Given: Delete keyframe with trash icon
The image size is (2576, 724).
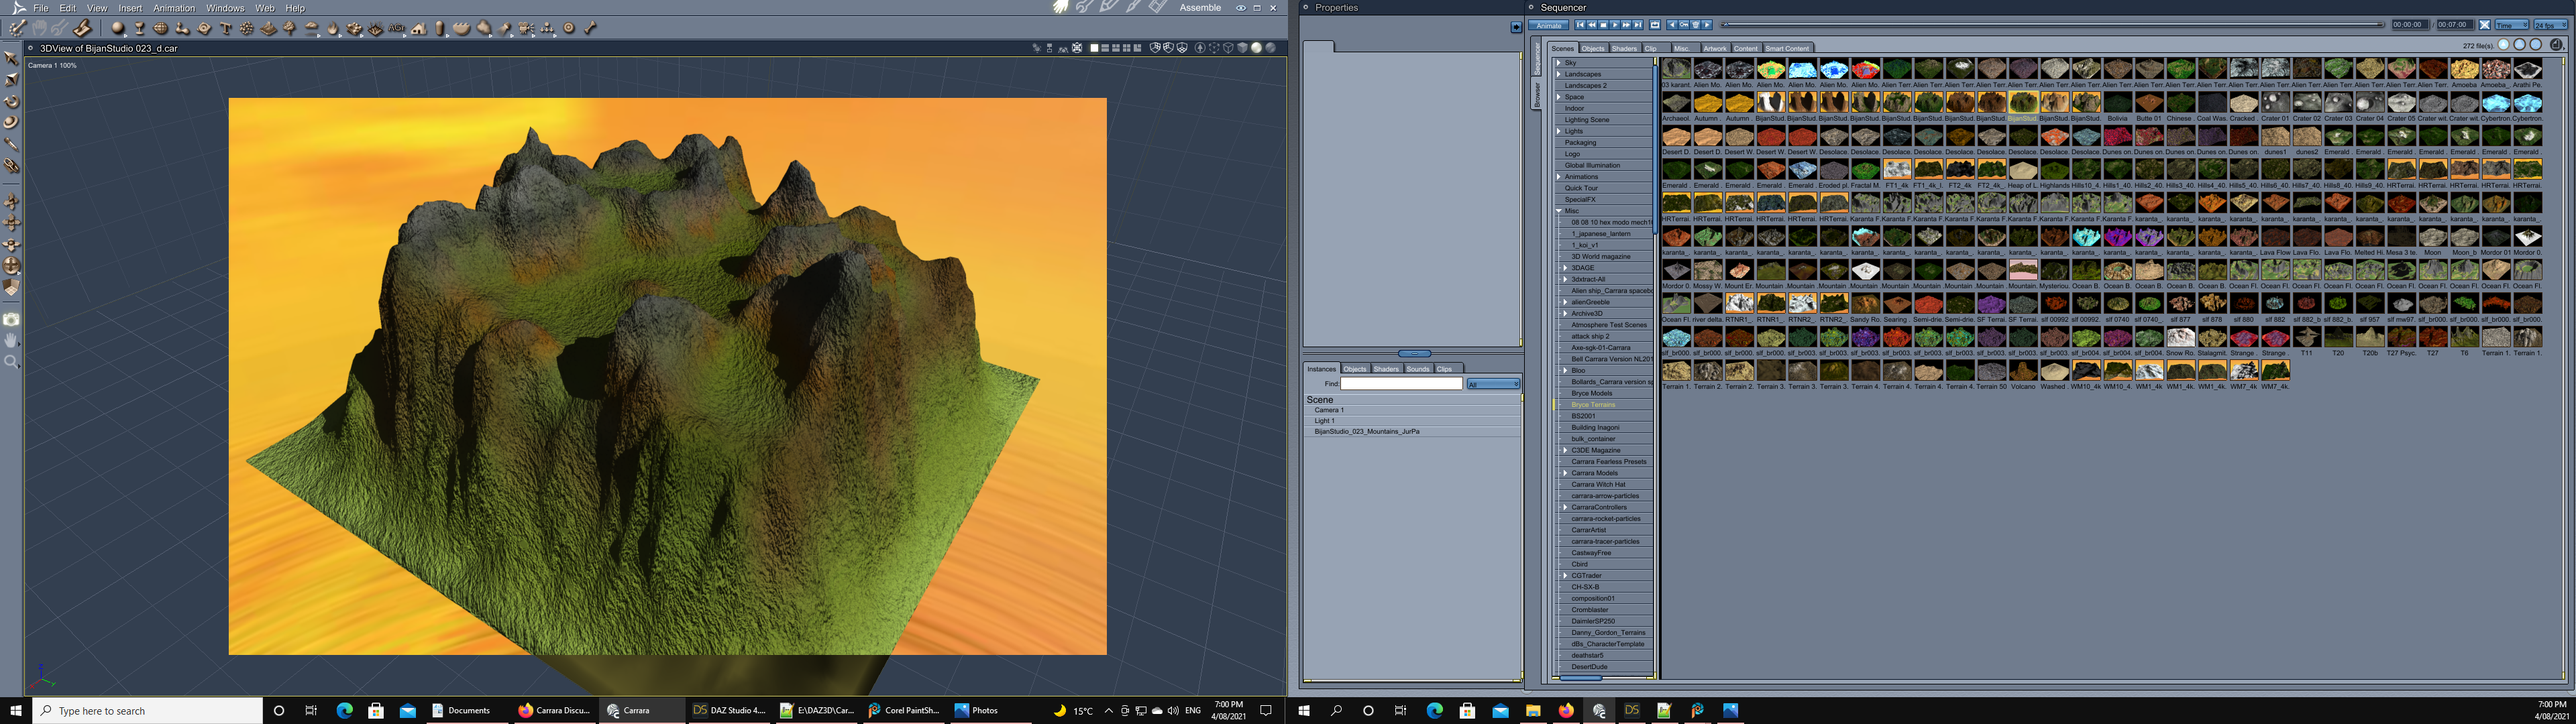Looking at the screenshot, I should (1696, 25).
